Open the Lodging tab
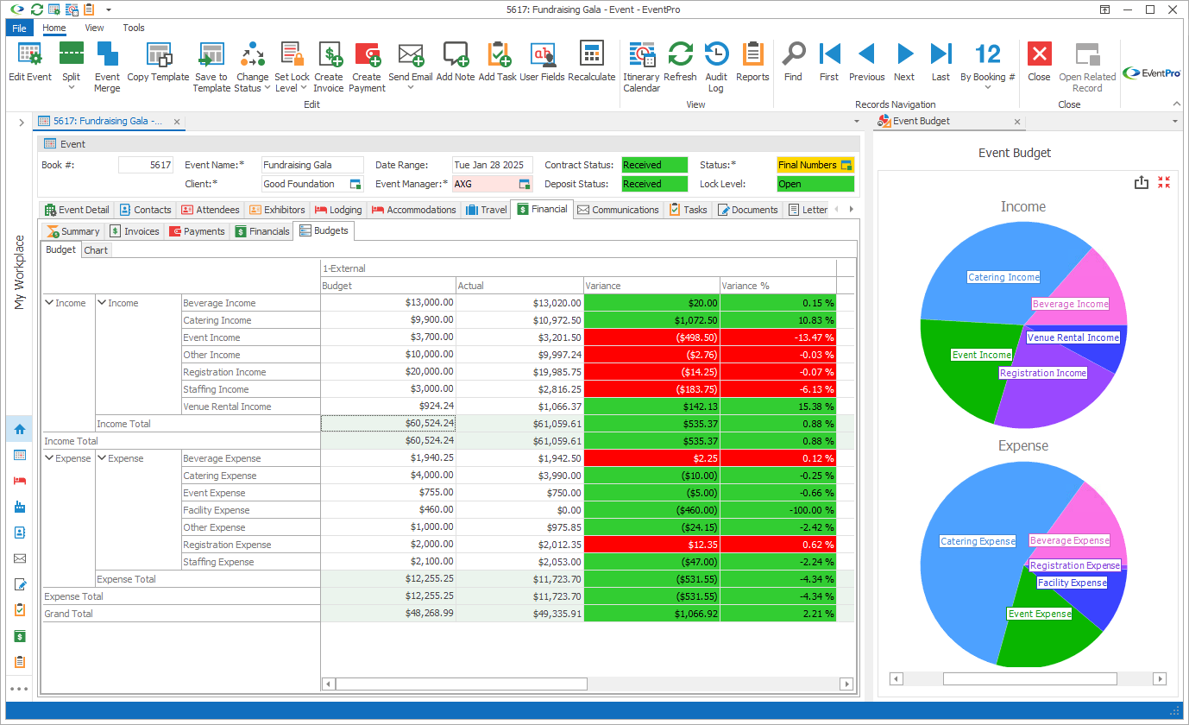Image resolution: width=1189 pixels, height=725 pixels. tap(338, 210)
